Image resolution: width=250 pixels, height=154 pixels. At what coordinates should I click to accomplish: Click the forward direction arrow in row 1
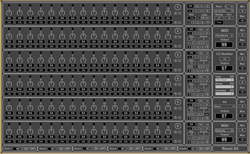(x=190, y=10)
